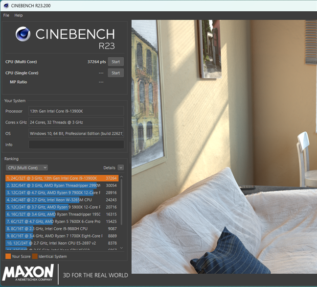Click the Cinebench title bar app icon
The image size is (317, 287).
pos(6,5)
